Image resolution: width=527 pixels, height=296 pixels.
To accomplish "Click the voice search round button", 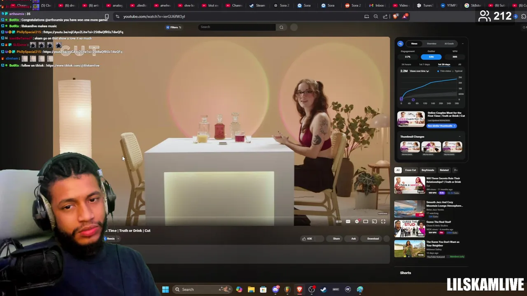I will coord(294,27).
